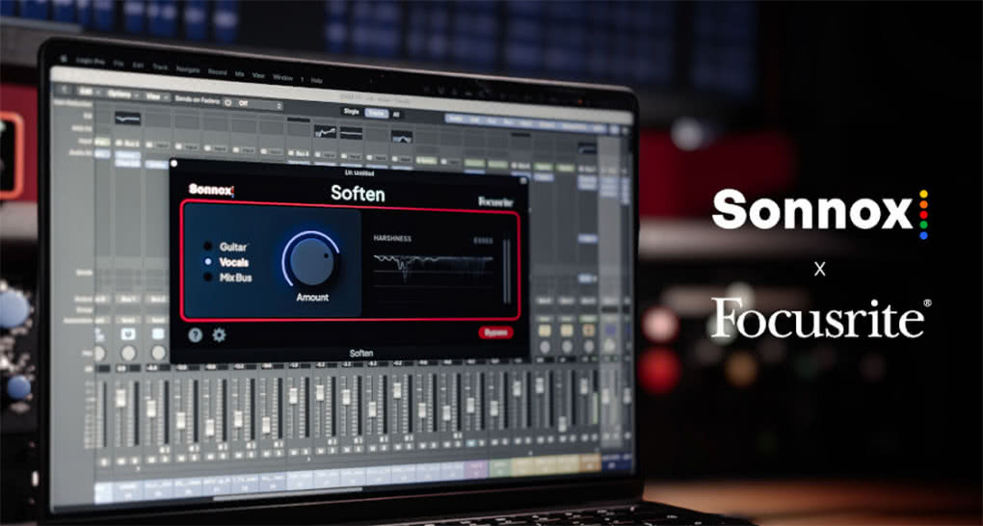Expand the mixer's View dropdown

pyautogui.click(x=157, y=97)
